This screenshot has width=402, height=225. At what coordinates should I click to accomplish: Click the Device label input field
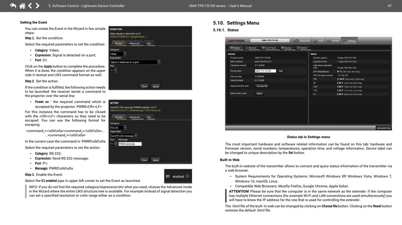pyautogui.click(x=265, y=71)
